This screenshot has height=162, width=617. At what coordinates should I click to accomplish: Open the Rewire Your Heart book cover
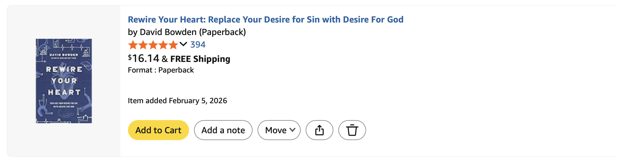point(64,81)
